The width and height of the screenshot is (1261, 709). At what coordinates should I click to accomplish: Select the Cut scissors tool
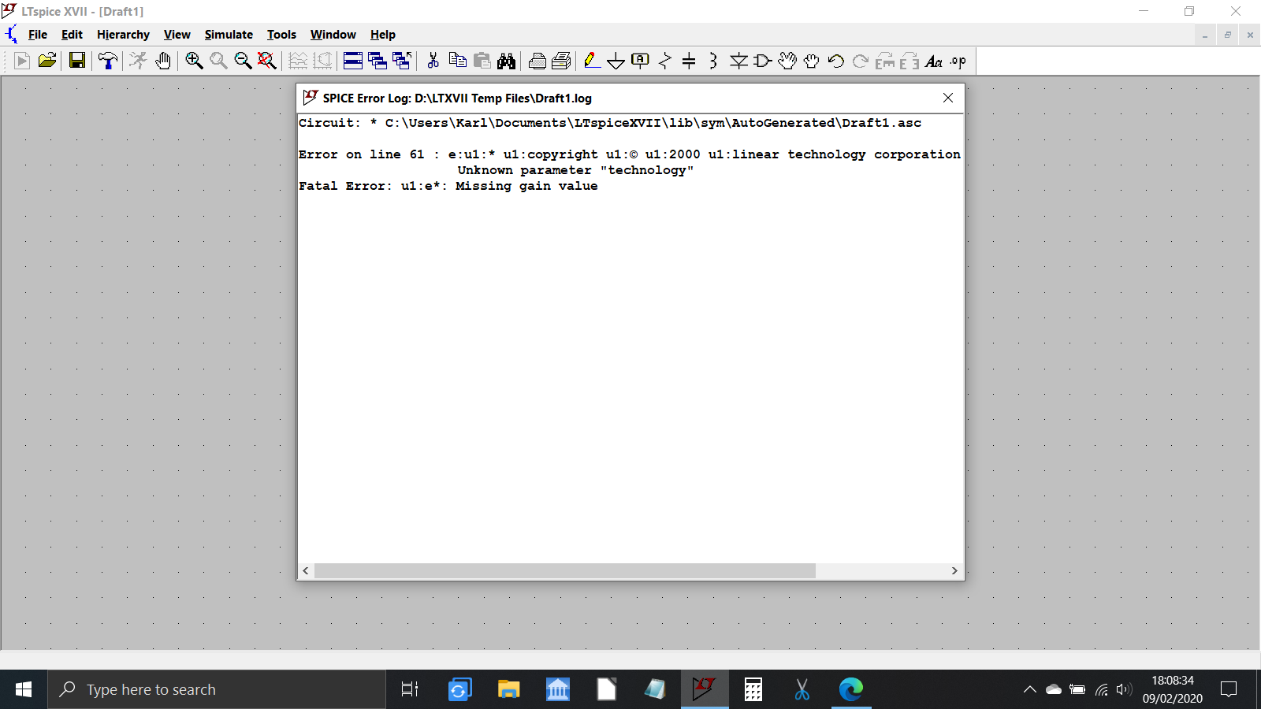click(433, 61)
